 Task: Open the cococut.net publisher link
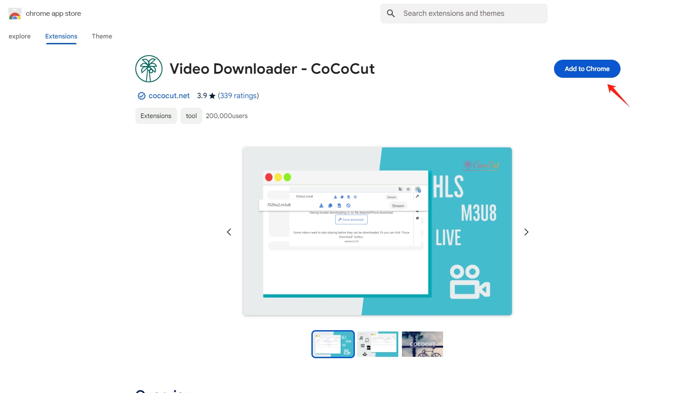(169, 96)
